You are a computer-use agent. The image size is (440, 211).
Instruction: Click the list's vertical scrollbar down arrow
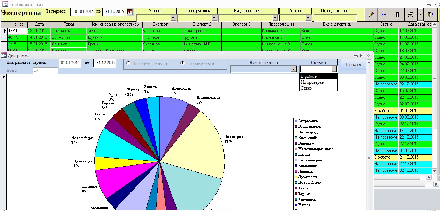point(434,171)
